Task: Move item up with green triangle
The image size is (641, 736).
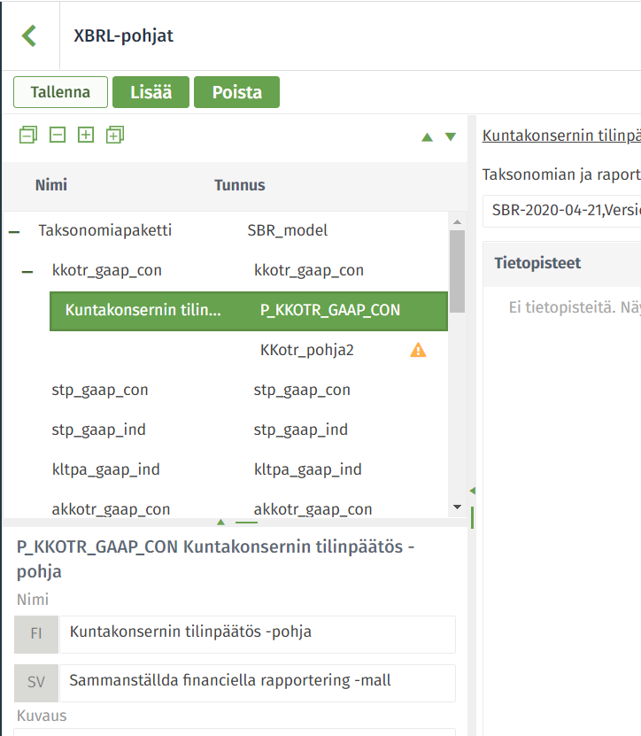Action: point(427,137)
